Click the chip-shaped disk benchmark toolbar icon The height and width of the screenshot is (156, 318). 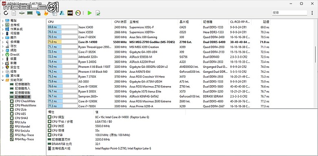22,13
